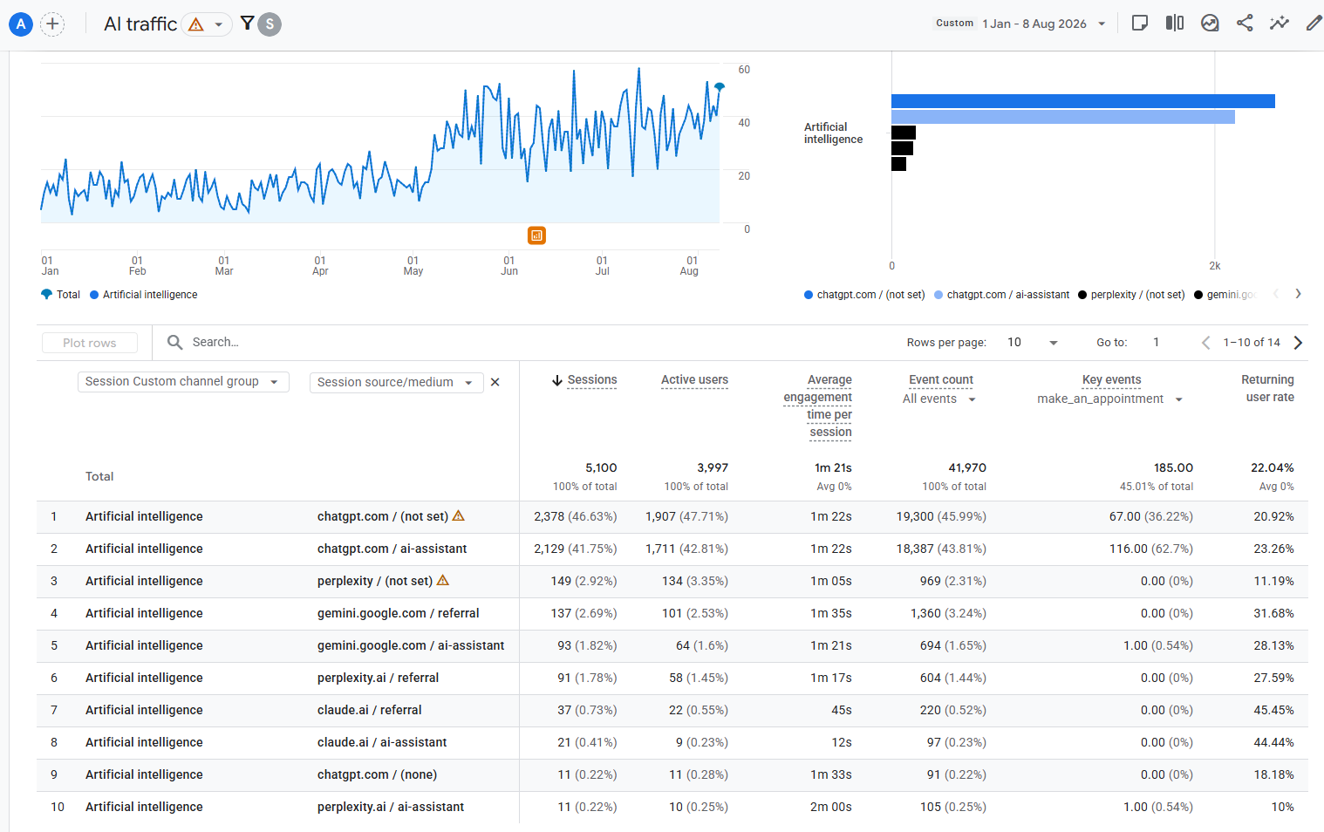Sort by Returning user rate column
This screenshot has height=832, width=1324.
1268,389
